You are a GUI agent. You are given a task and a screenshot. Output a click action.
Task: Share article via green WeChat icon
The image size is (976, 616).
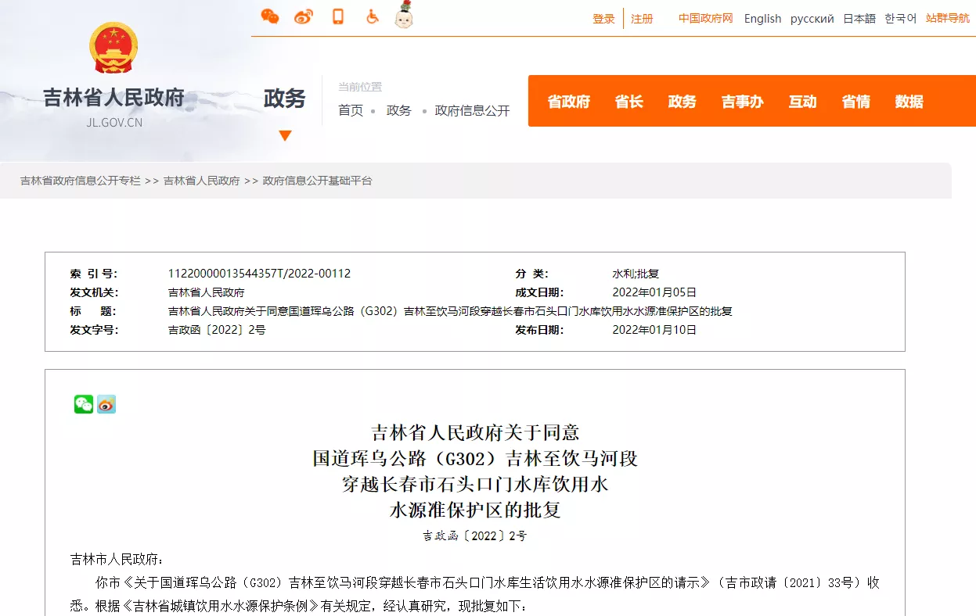pos(84,404)
